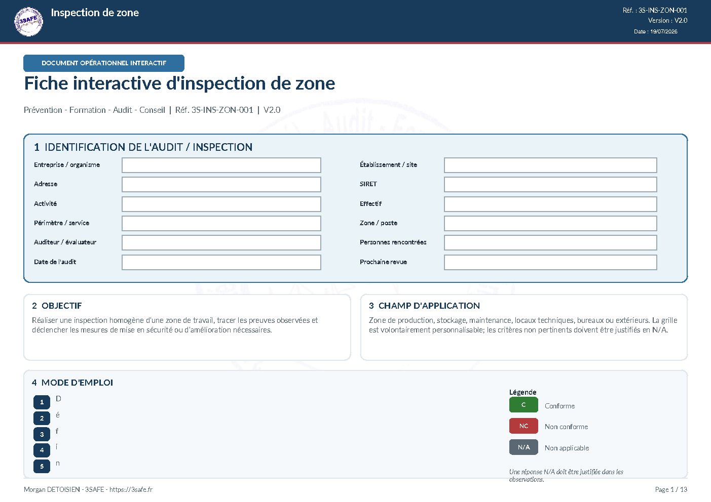
Task: Click the '1 IDENTIFICATION DE L'AUDIT / INSPECTION' heading
Action: (x=143, y=147)
